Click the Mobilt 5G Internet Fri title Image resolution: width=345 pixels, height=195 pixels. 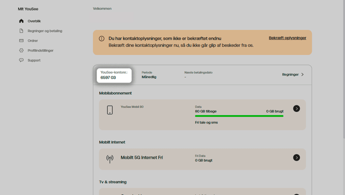142,158
